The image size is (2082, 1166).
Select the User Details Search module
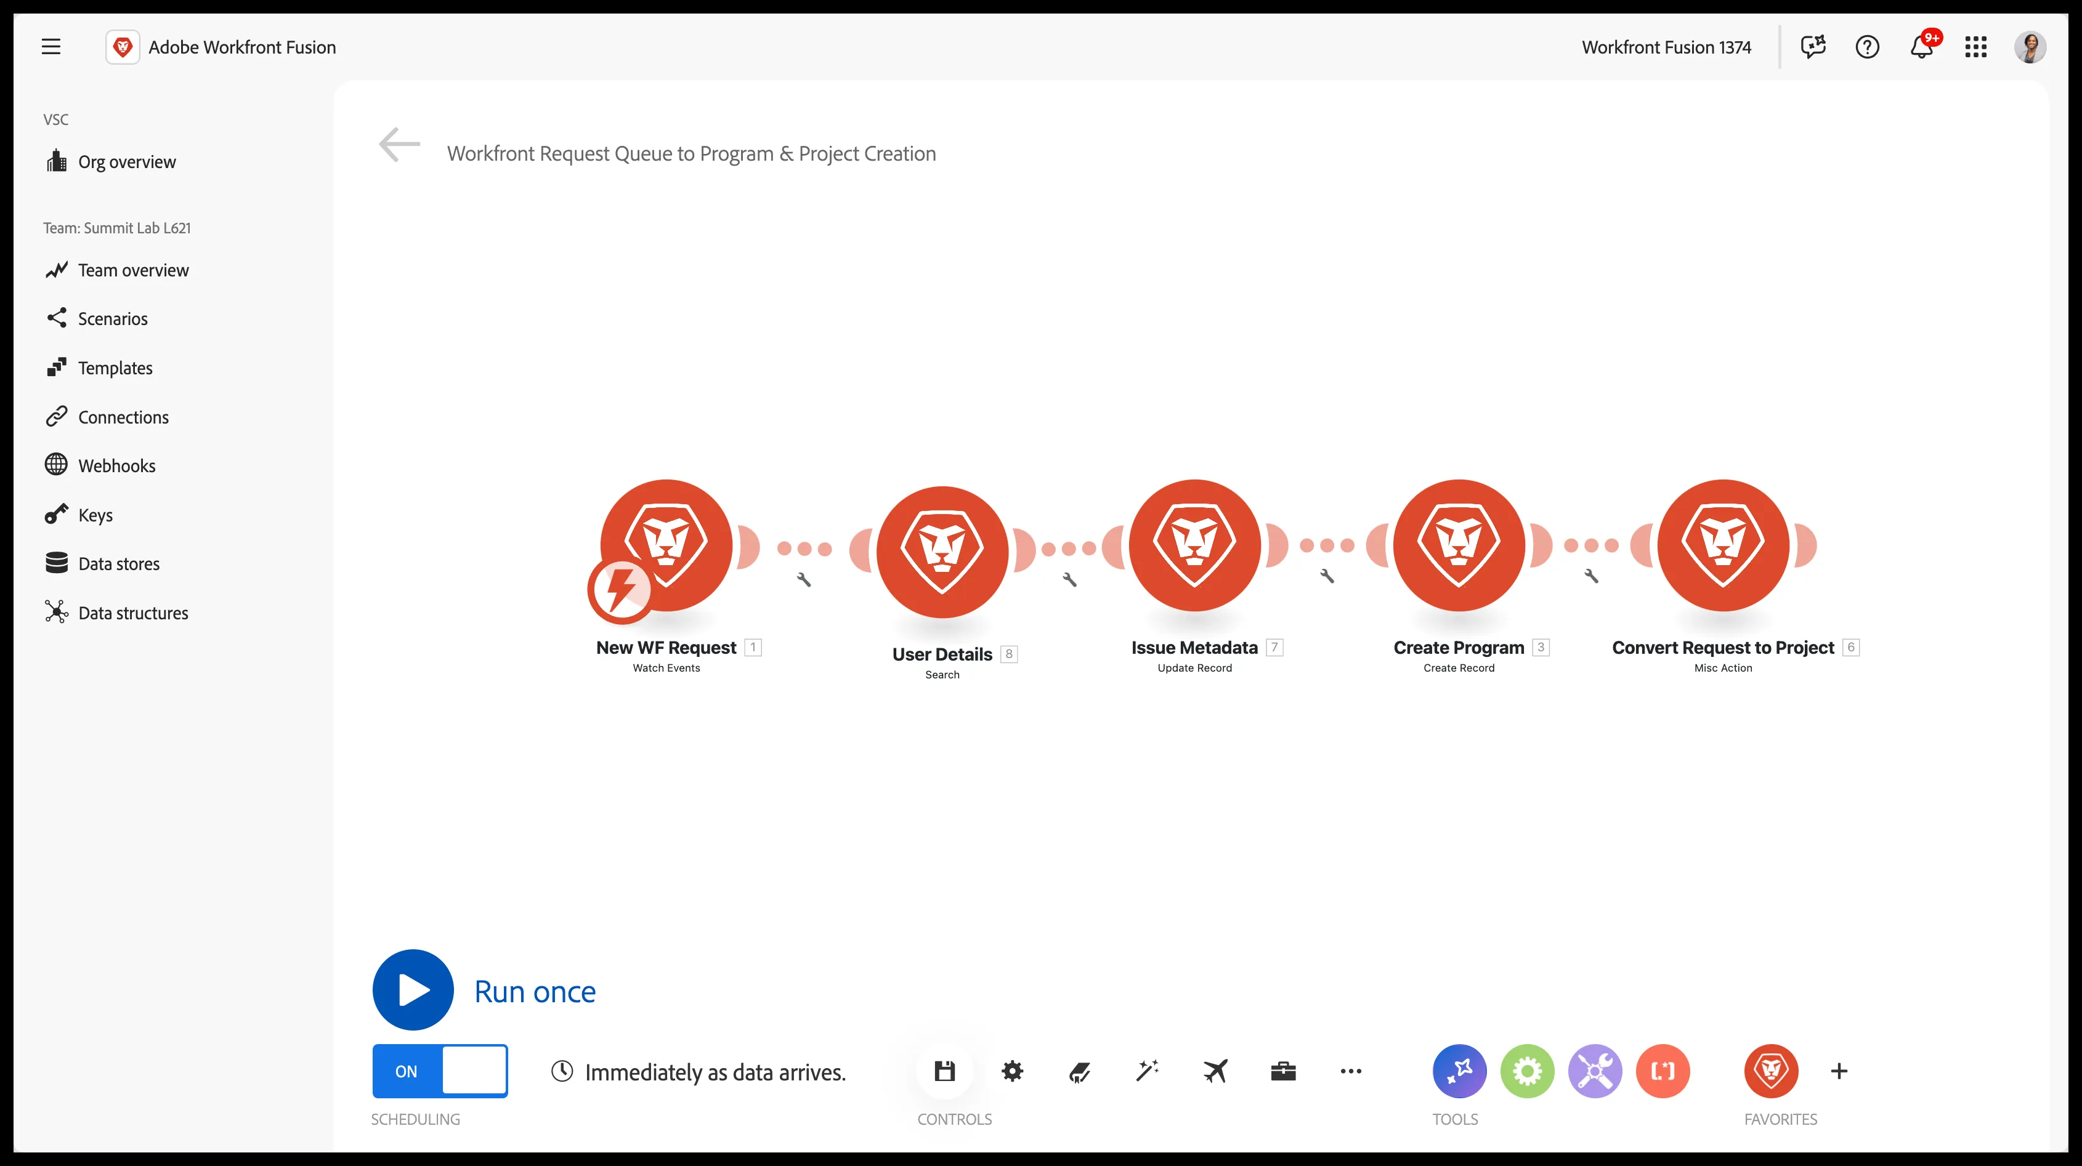pyautogui.click(x=942, y=552)
